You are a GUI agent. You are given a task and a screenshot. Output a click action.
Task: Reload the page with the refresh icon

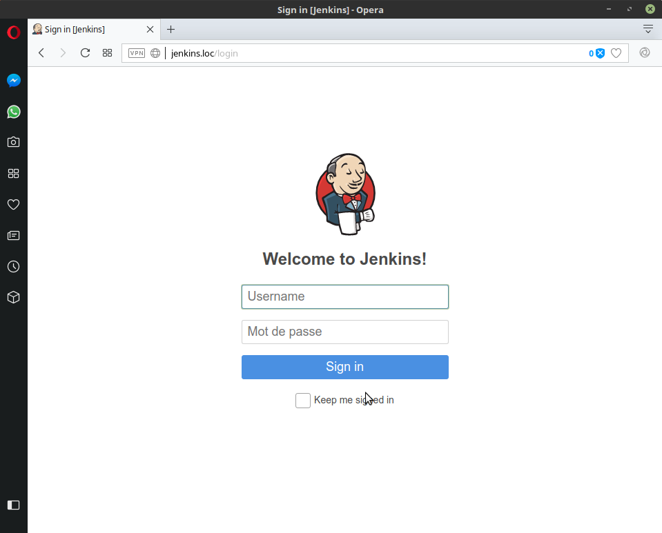point(86,53)
